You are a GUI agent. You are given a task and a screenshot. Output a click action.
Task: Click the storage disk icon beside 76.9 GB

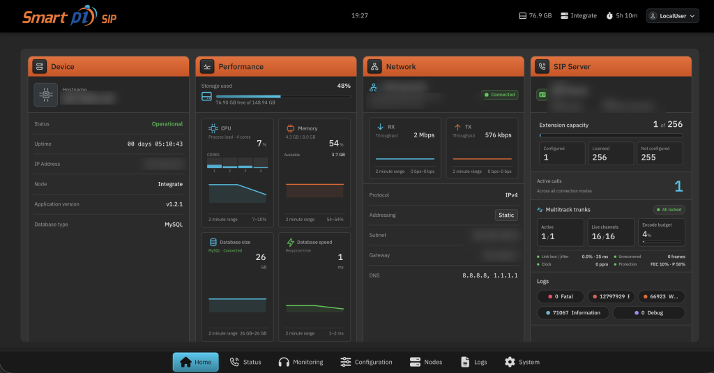pos(523,15)
